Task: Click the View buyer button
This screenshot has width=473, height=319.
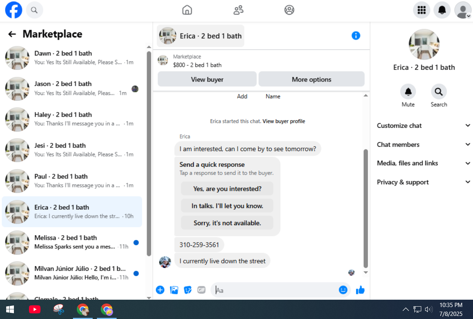Action: pyautogui.click(x=207, y=80)
